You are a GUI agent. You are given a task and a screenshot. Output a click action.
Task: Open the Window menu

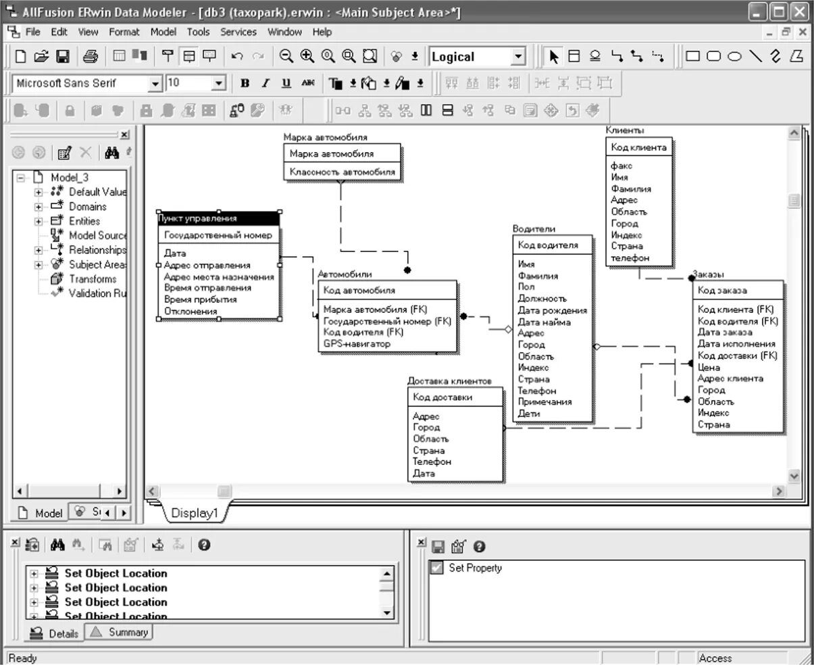point(284,32)
